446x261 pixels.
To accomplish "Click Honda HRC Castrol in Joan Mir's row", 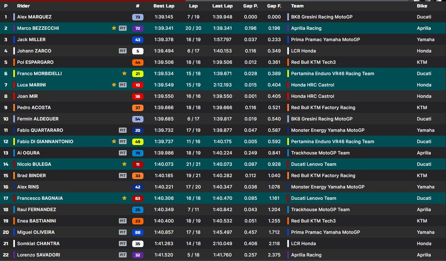I will click(313, 96).
